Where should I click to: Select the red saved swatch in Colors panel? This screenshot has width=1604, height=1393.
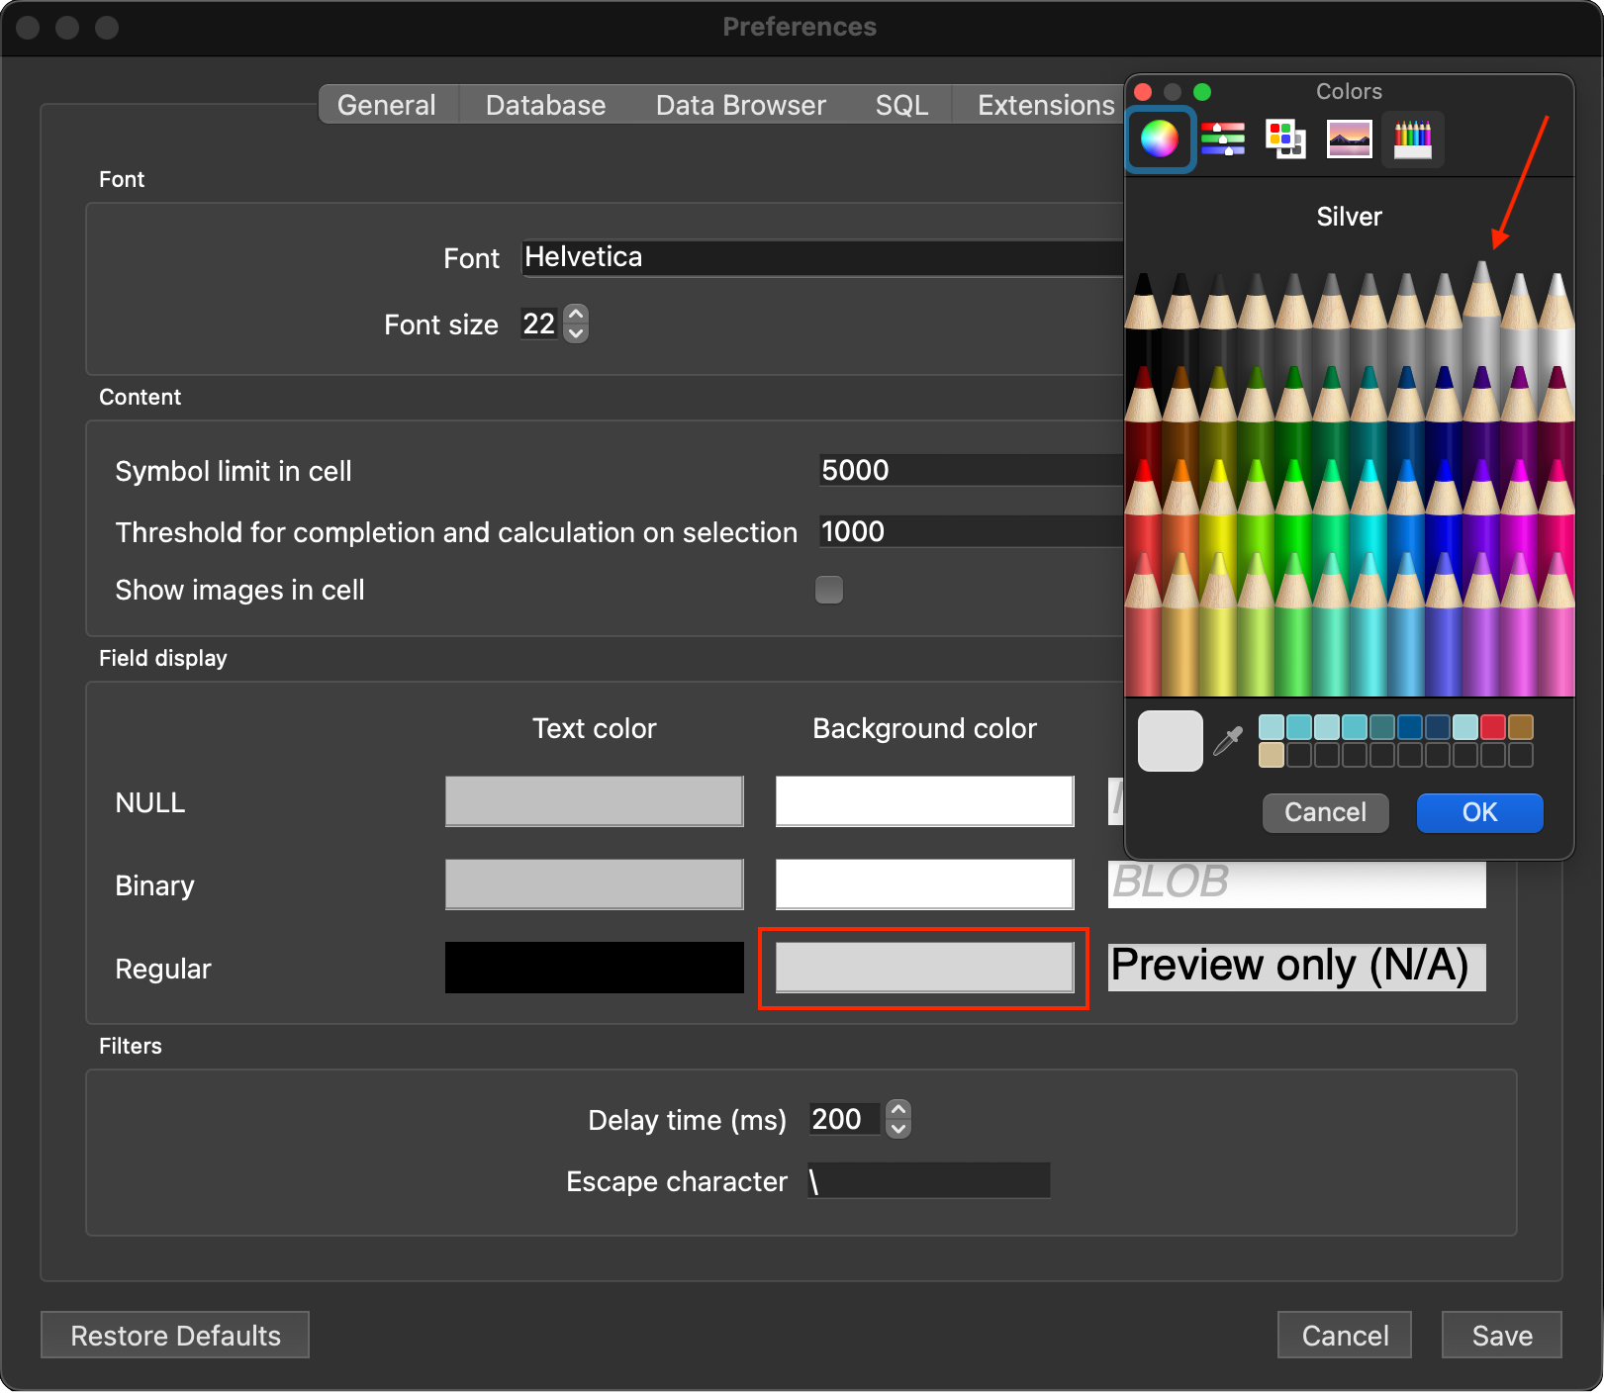click(x=1492, y=728)
